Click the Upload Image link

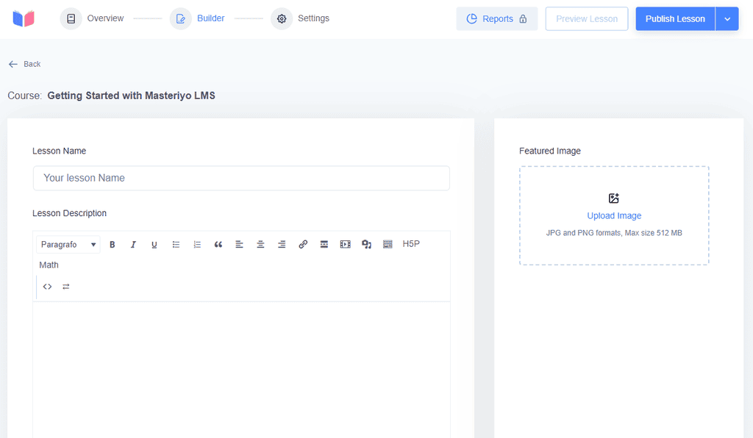point(614,216)
